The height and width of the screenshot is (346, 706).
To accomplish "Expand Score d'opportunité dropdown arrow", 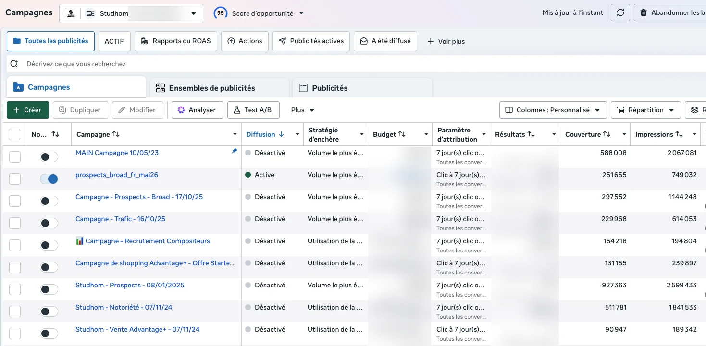I will (x=301, y=13).
